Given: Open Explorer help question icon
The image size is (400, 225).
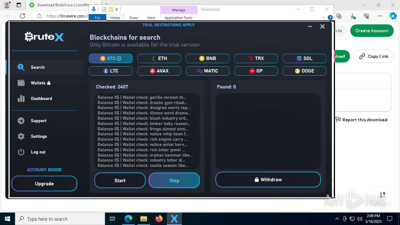Looking at the screenshot, I should click(x=330, y=18).
